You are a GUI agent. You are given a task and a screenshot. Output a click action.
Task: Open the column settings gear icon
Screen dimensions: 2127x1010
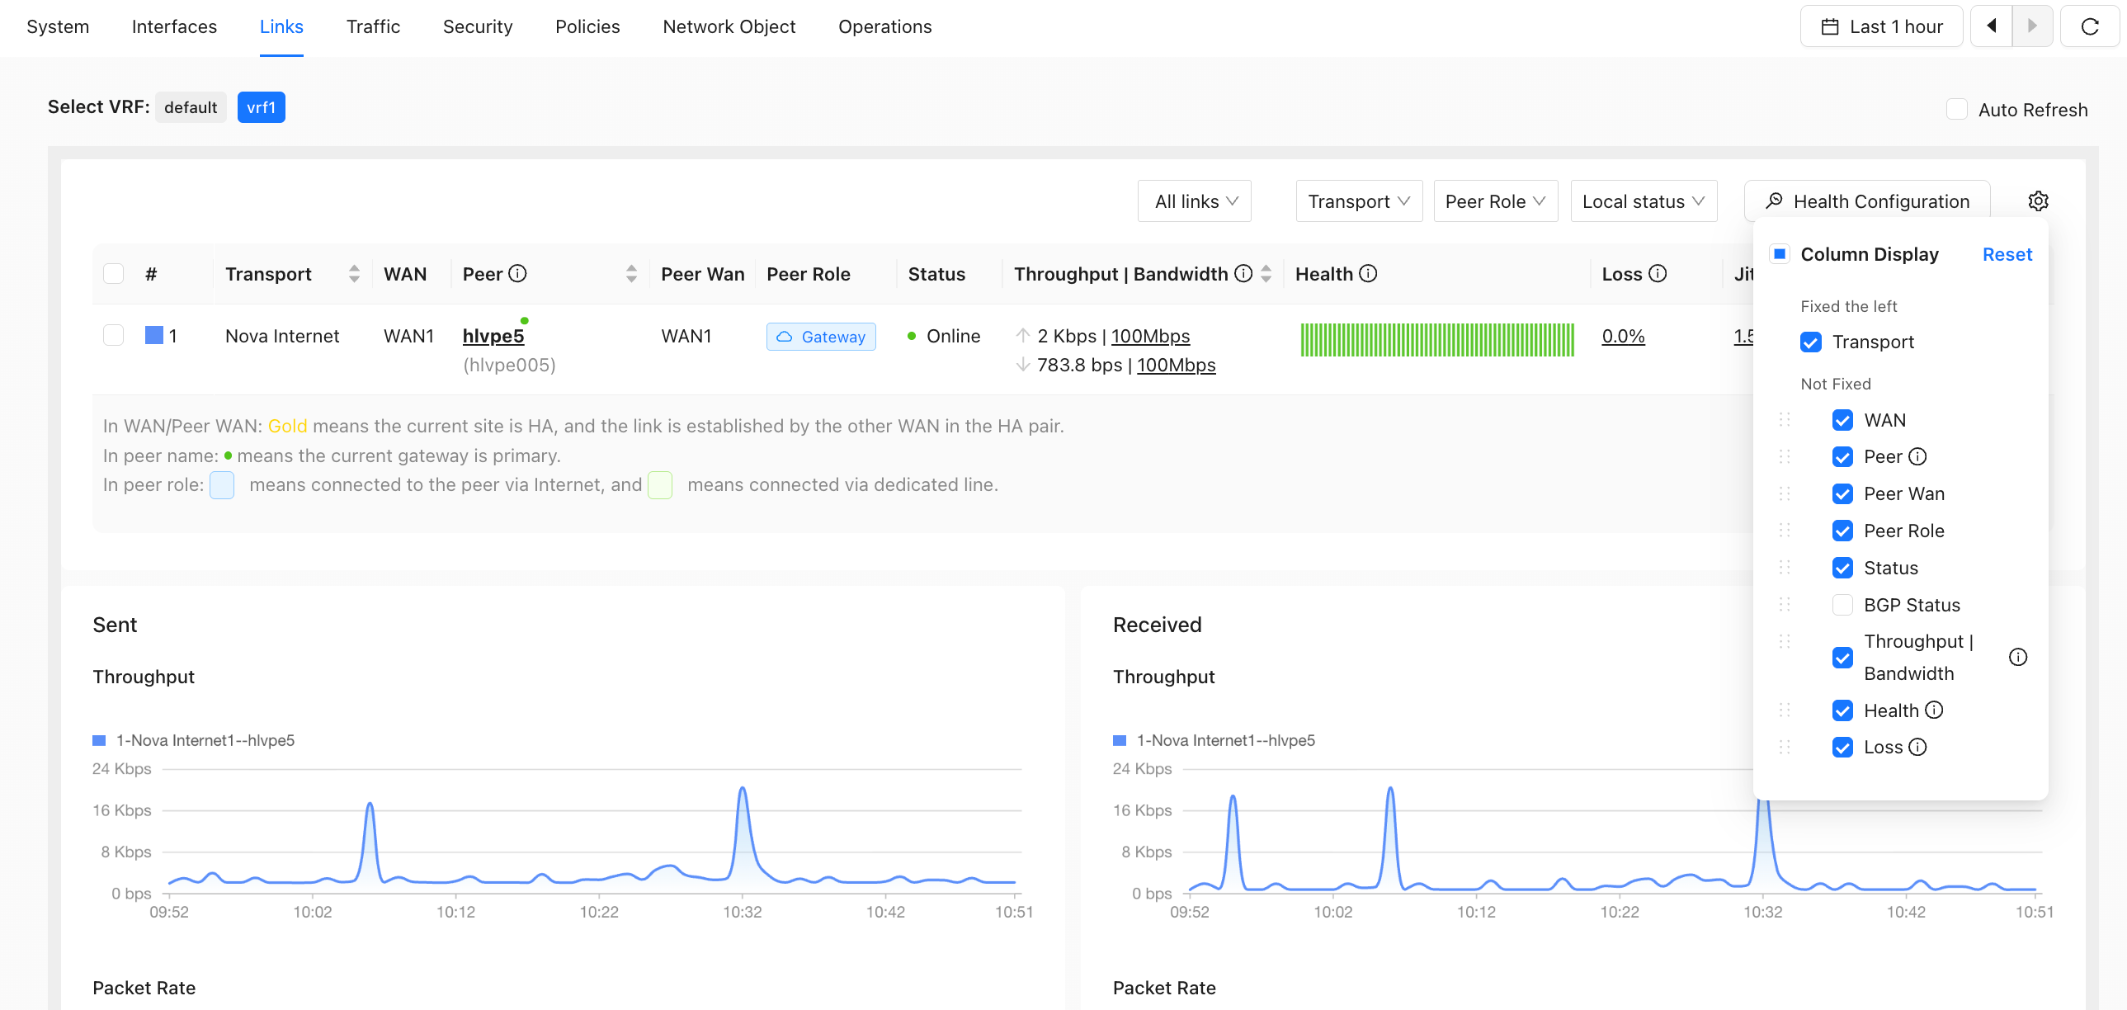click(x=2038, y=201)
